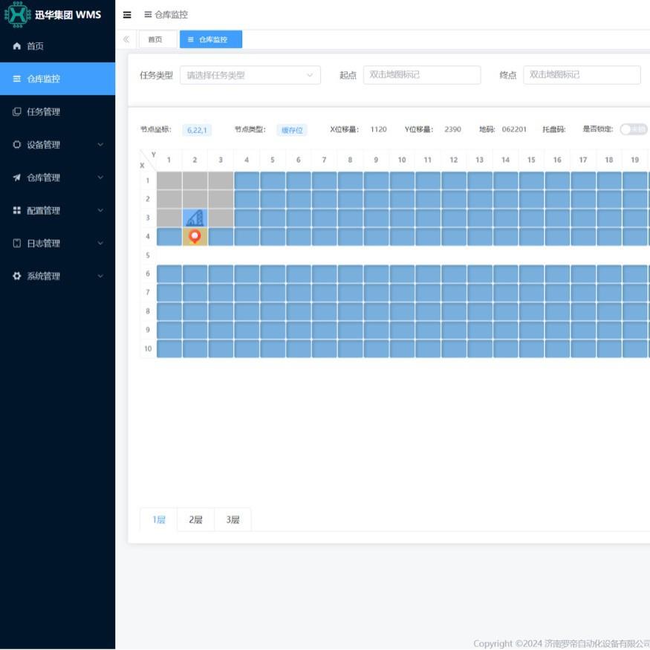Expand the 配置管理 submenu arrow
The height and width of the screenshot is (650, 650).
tap(100, 210)
